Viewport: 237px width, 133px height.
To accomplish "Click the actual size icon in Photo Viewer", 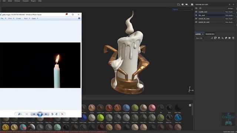I will (27, 114).
